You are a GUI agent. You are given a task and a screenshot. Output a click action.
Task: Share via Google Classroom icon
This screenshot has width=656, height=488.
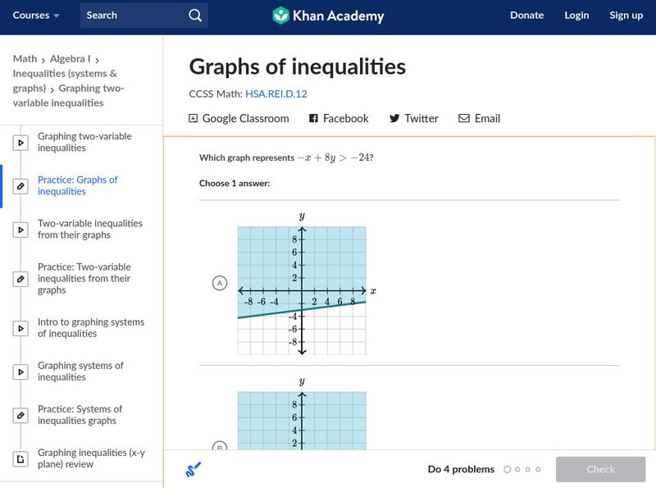(x=194, y=118)
